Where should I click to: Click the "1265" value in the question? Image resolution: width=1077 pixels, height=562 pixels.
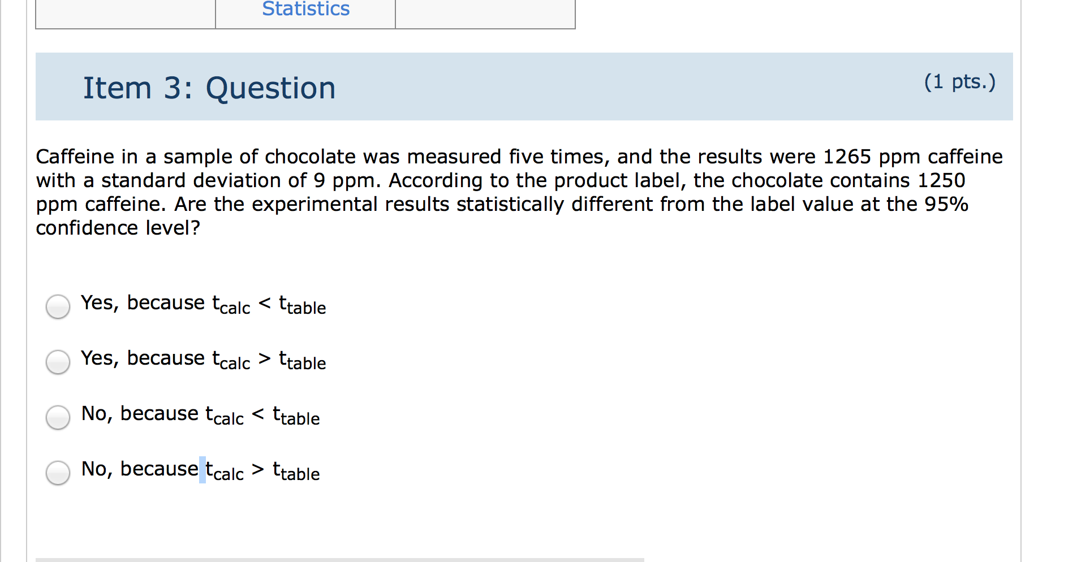847,157
